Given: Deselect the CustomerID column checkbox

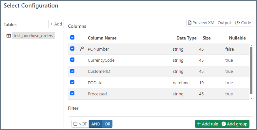Looking at the screenshot, I should (72, 71).
